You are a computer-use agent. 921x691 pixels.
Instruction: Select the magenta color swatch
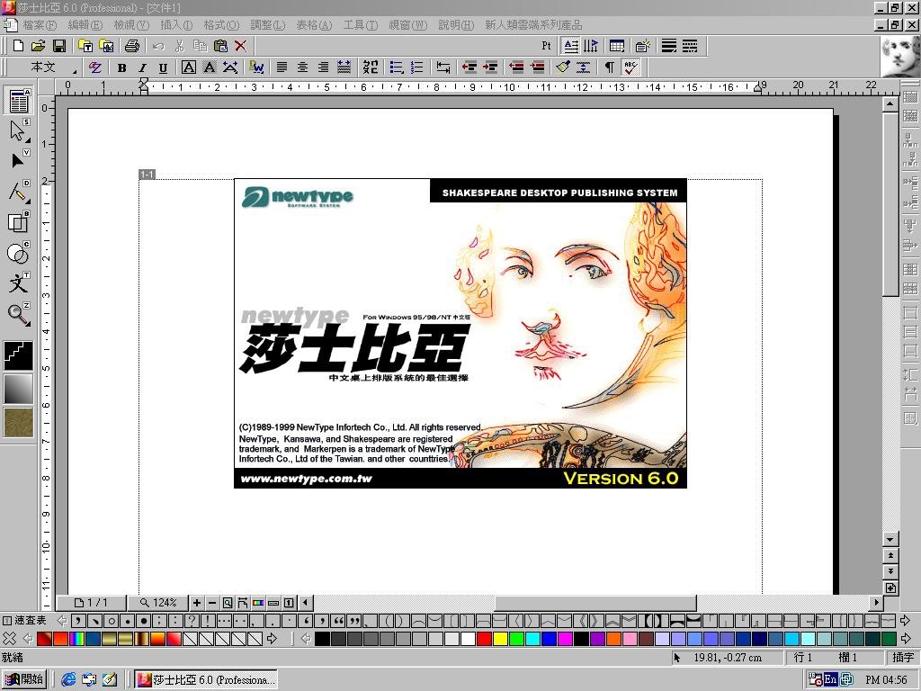click(x=565, y=639)
